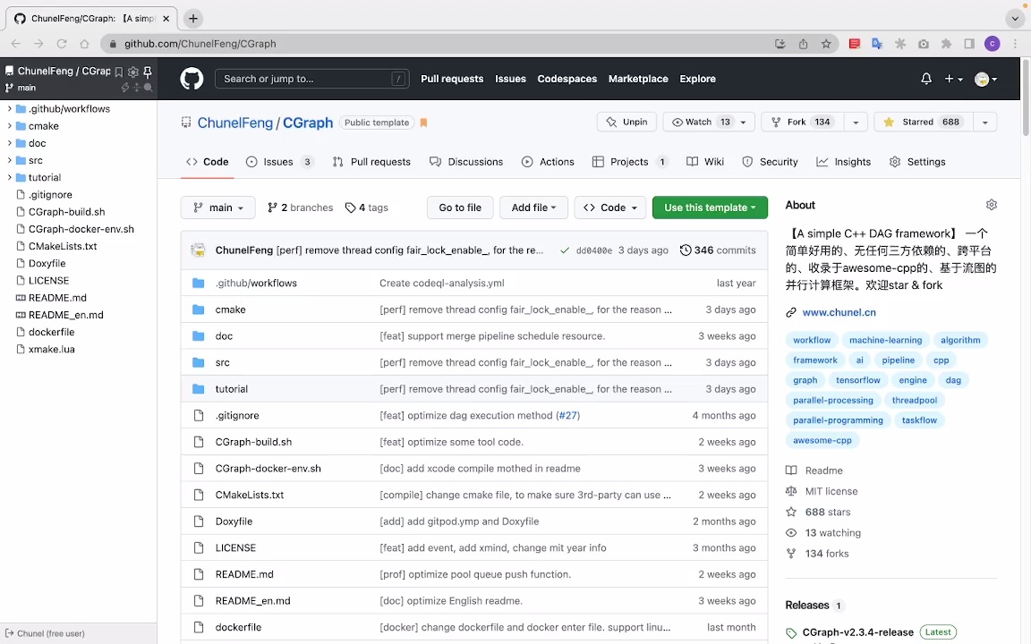Click Unpin button
Screen dimensions: 1031x644
[x=626, y=123]
